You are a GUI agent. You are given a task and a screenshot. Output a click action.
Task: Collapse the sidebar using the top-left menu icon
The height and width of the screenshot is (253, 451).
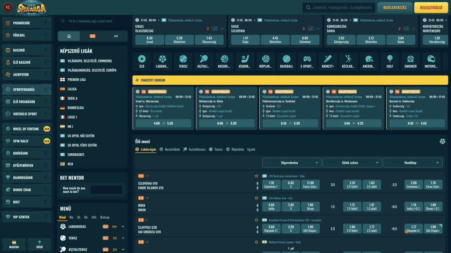point(7,7)
